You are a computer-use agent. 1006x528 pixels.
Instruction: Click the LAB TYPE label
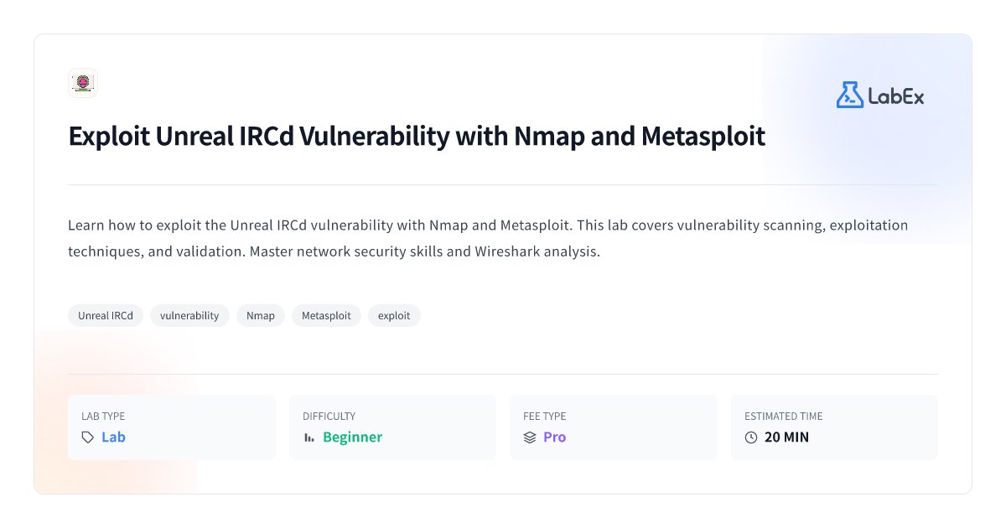tap(103, 417)
